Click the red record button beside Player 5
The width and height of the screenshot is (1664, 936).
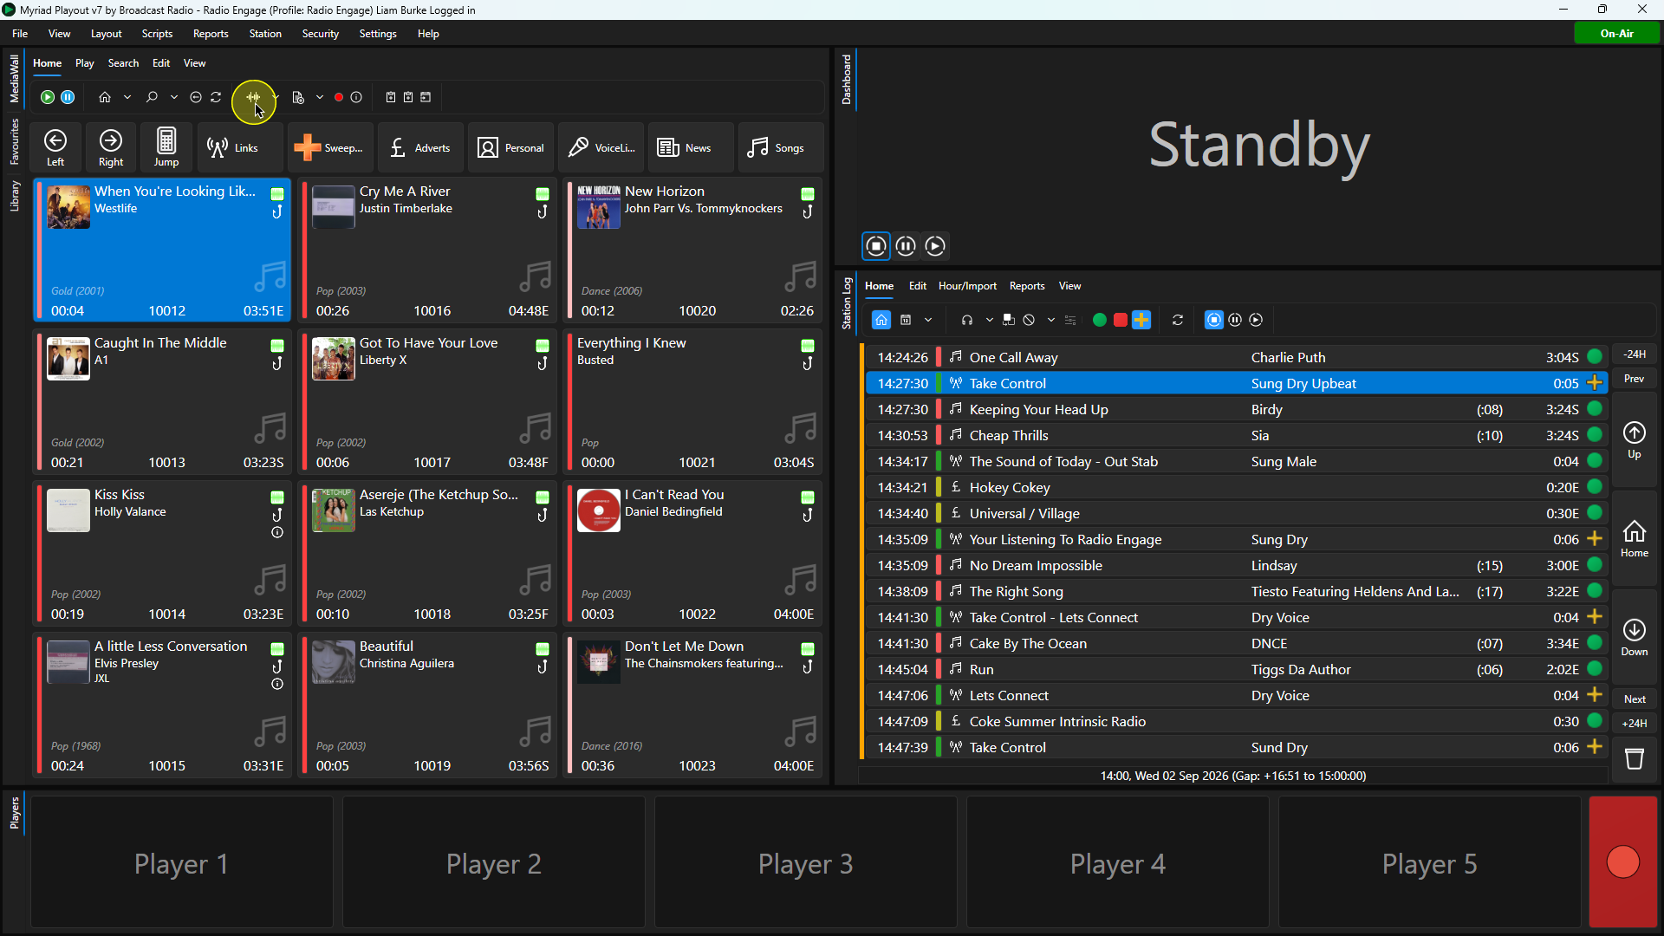point(1622,862)
